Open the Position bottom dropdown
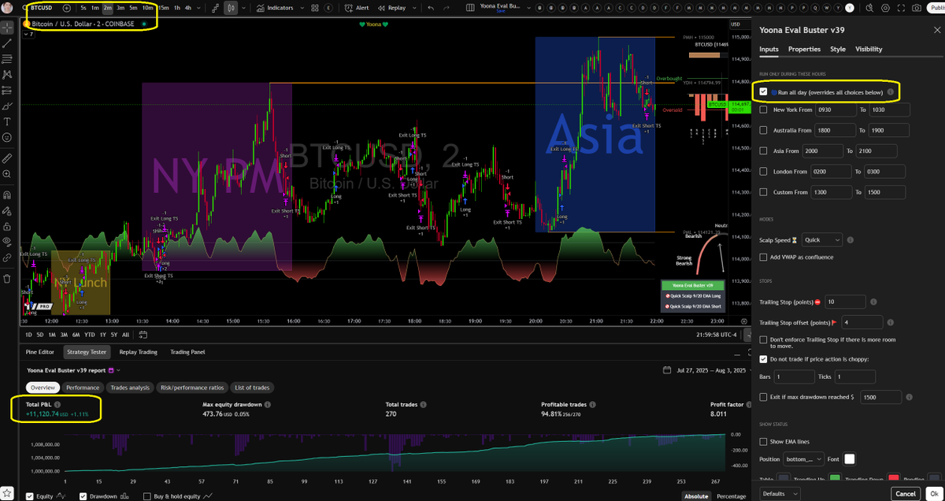 tap(803, 459)
